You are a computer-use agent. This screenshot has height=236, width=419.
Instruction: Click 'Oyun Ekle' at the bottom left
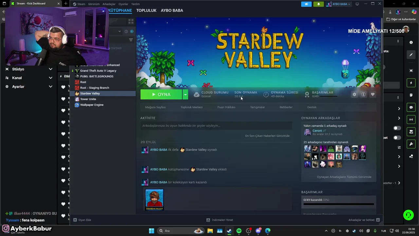click(82, 220)
